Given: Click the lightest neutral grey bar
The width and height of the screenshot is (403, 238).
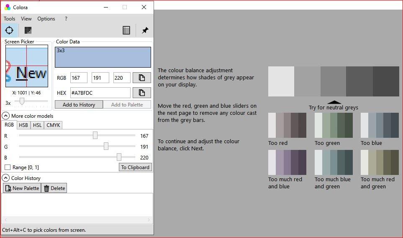Looking at the screenshot, I should [x=281, y=81].
